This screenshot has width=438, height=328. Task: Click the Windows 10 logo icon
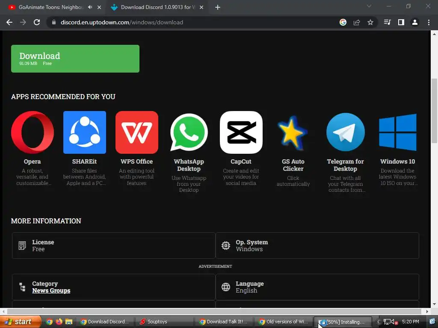(398, 132)
